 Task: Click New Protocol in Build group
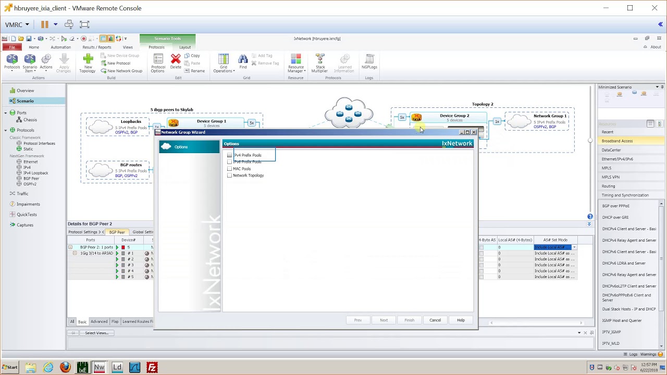point(116,63)
